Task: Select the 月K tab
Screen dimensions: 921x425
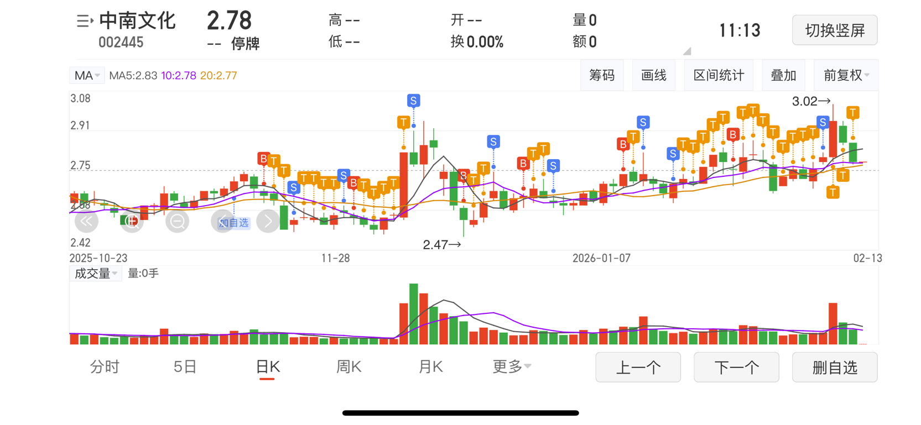Action: [430, 366]
